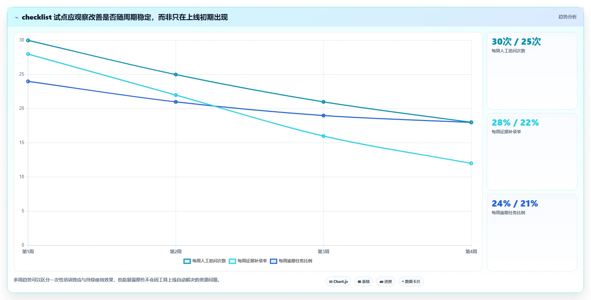Click the 每周逾期任务比例 caption in the stat card
The image size is (591, 300).
click(508, 213)
